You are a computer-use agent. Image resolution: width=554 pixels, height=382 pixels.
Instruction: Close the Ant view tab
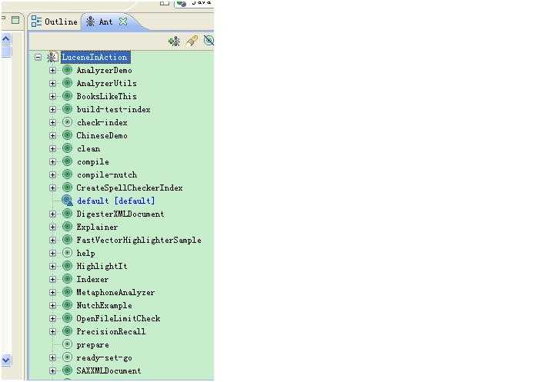(x=123, y=22)
